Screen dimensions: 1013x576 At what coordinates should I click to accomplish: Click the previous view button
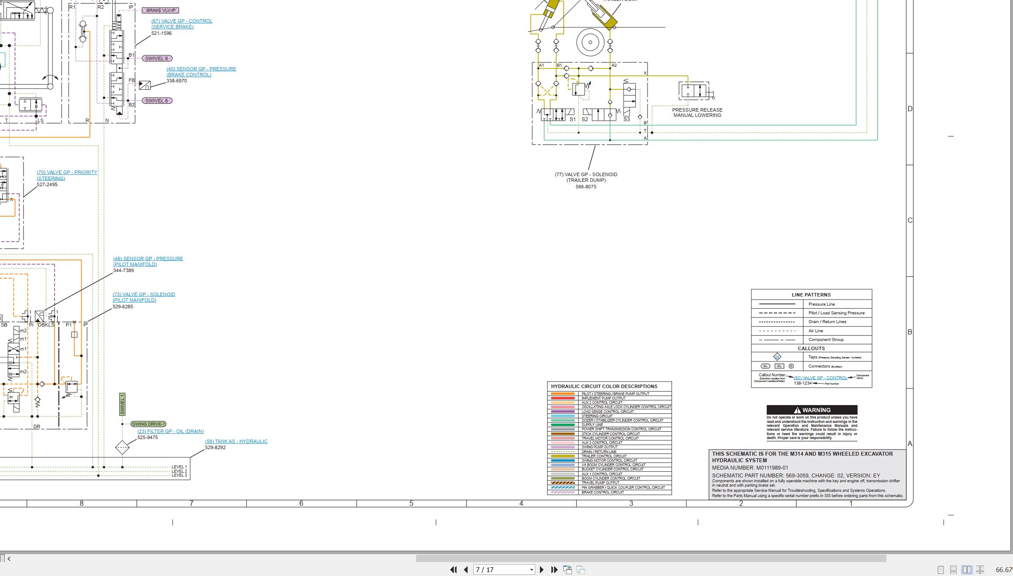point(568,569)
